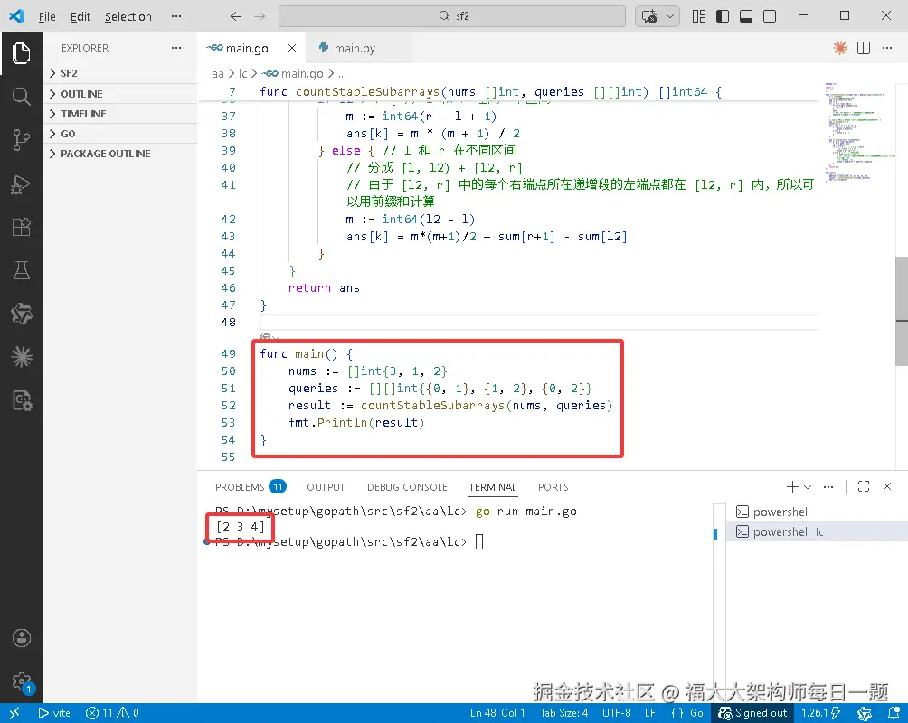This screenshot has height=723, width=908.
Task: Select the powershell lc terminal
Action: click(817, 531)
